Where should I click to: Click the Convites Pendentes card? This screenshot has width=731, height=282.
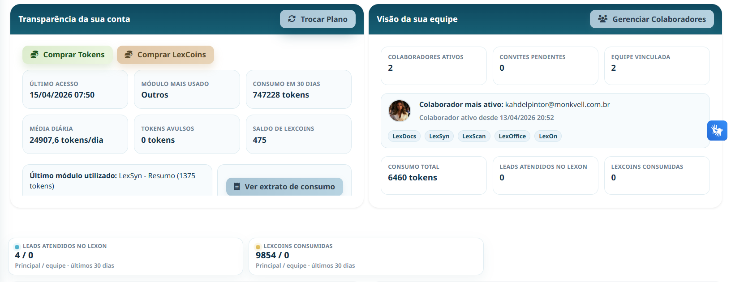pos(546,66)
